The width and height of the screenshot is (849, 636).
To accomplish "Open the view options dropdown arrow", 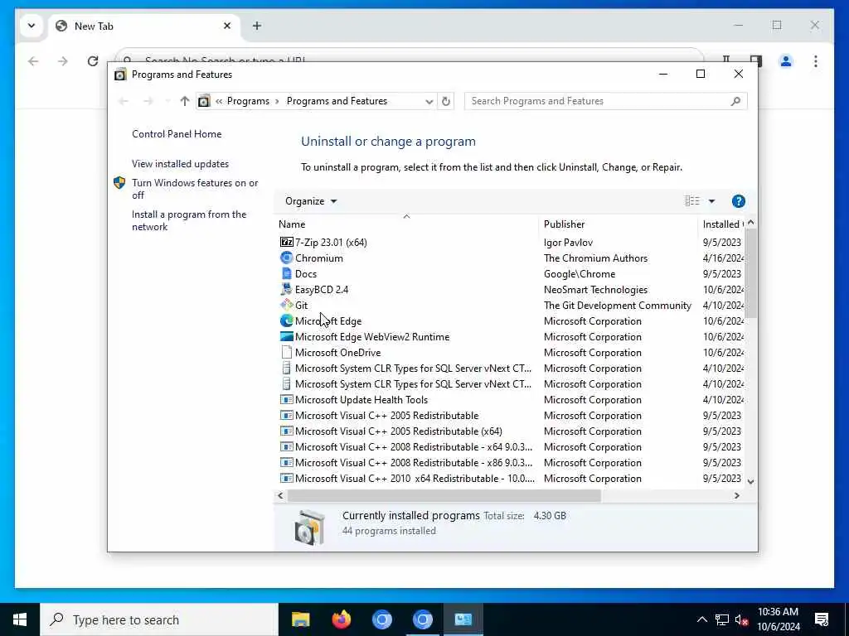I will tap(711, 201).
